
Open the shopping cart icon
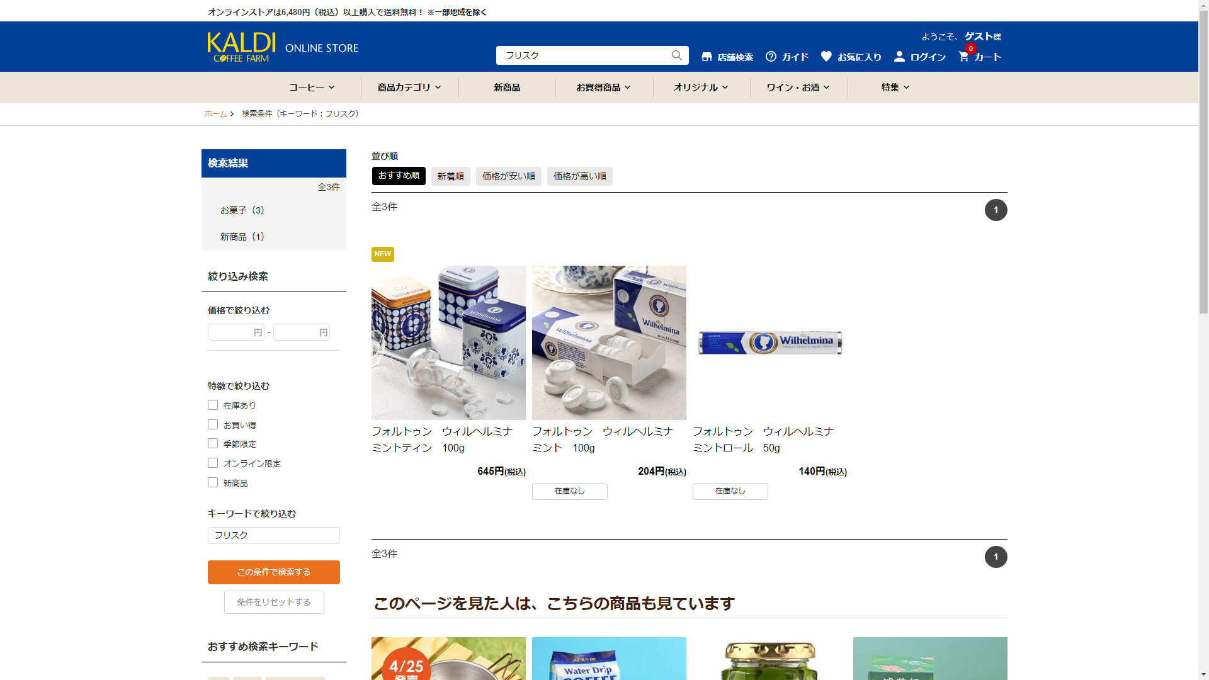click(x=963, y=57)
